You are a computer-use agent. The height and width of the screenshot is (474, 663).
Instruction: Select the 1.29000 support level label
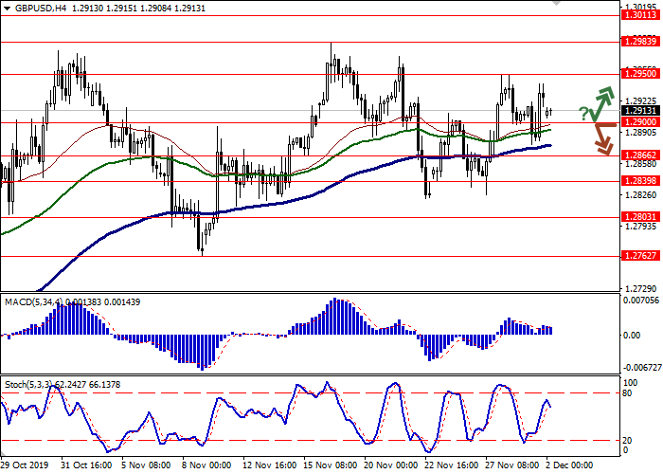click(639, 122)
